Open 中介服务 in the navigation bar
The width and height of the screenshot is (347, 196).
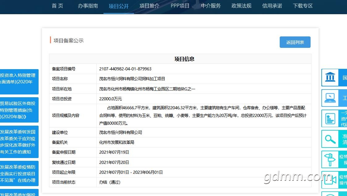pos(211,6)
